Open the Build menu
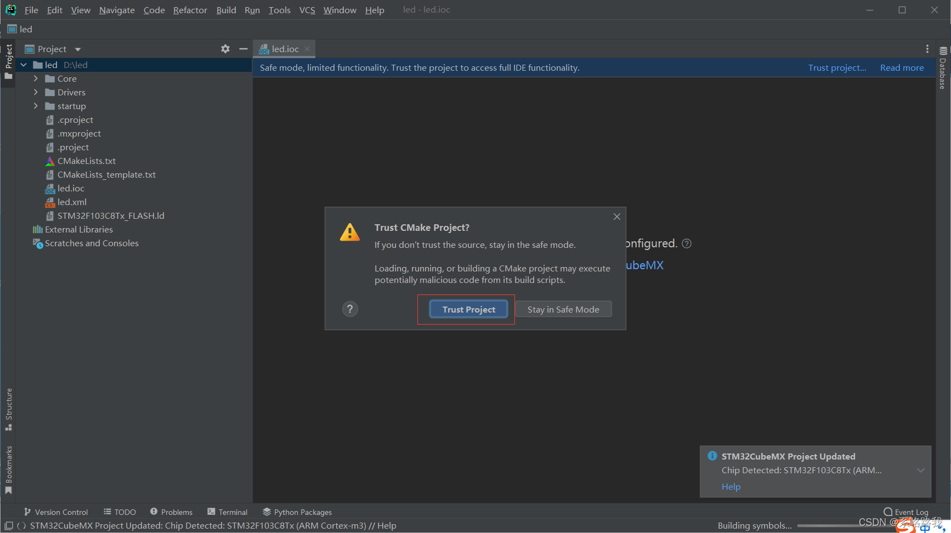Viewport: 951px width, 533px height. [226, 10]
